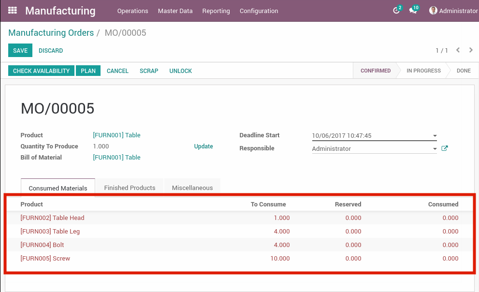The width and height of the screenshot is (479, 292).
Task: Open the Operations menu
Action: [x=132, y=11]
